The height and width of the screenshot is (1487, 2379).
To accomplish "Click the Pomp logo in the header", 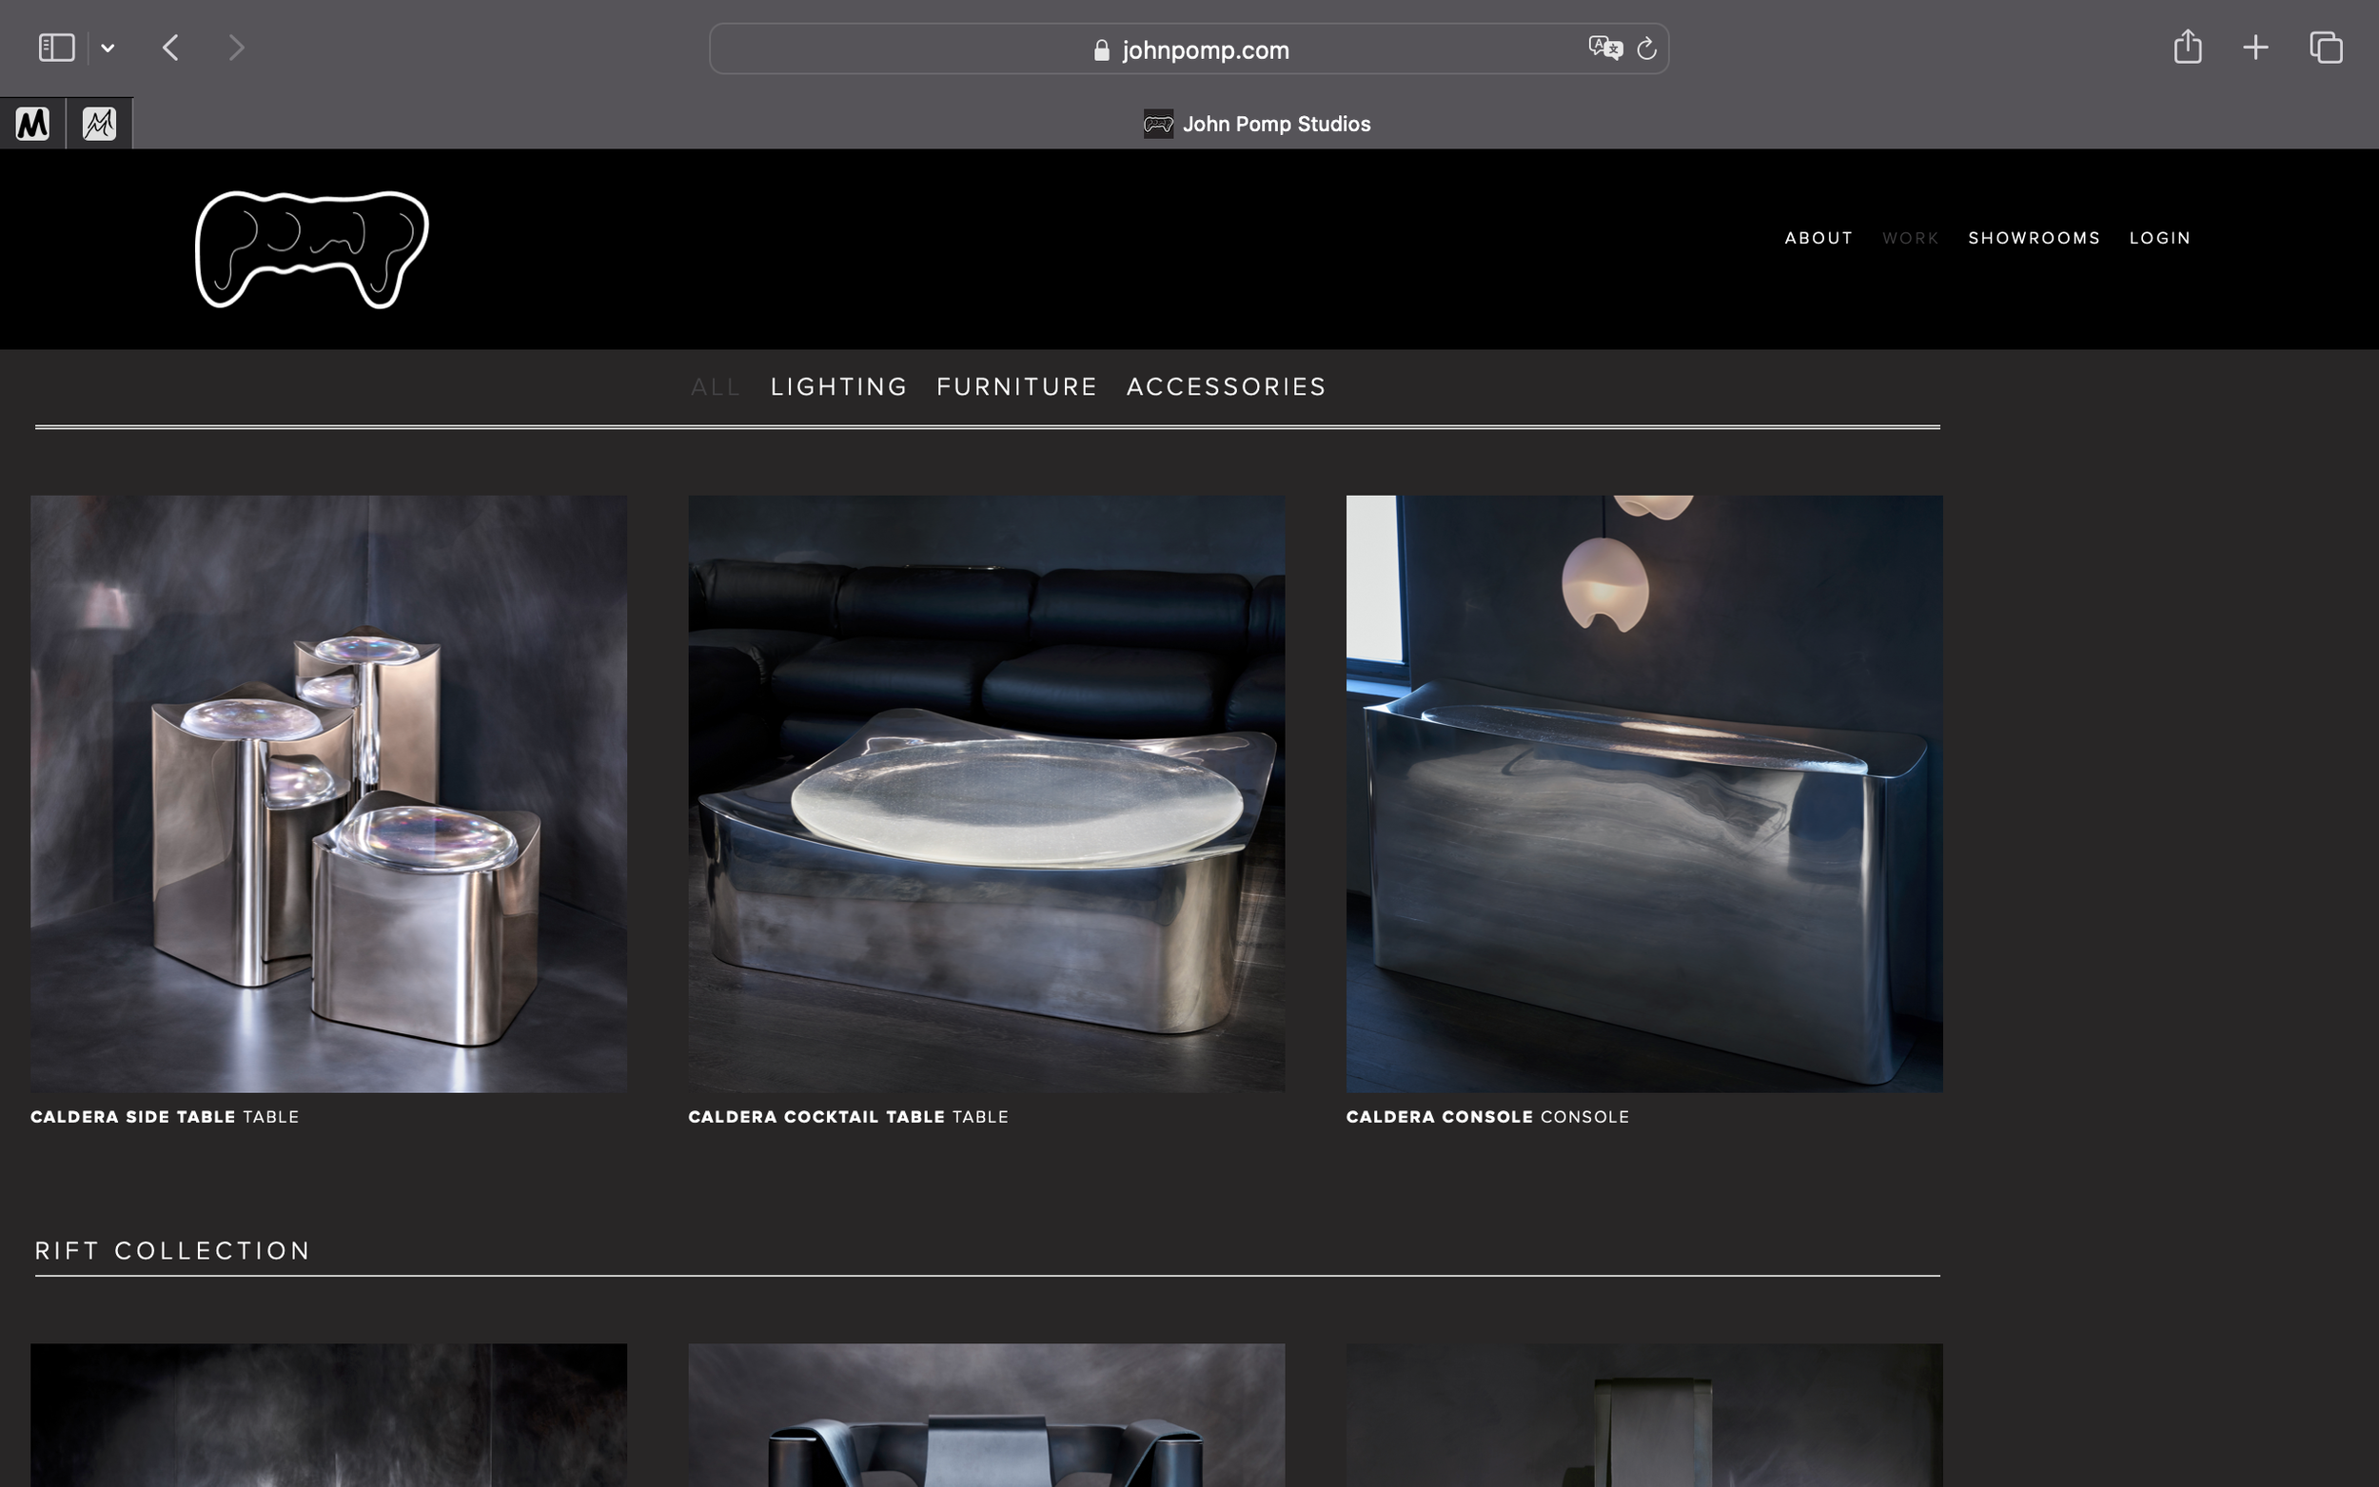I will click(x=312, y=249).
